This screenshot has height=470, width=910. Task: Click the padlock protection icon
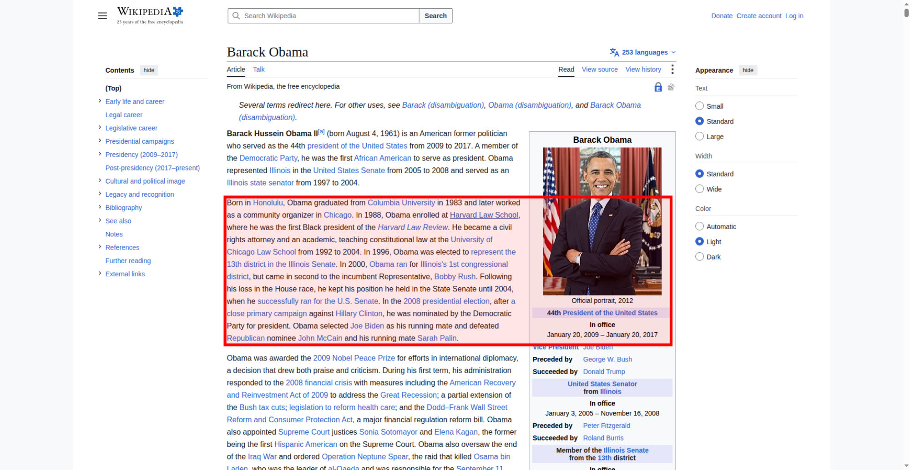coord(658,87)
